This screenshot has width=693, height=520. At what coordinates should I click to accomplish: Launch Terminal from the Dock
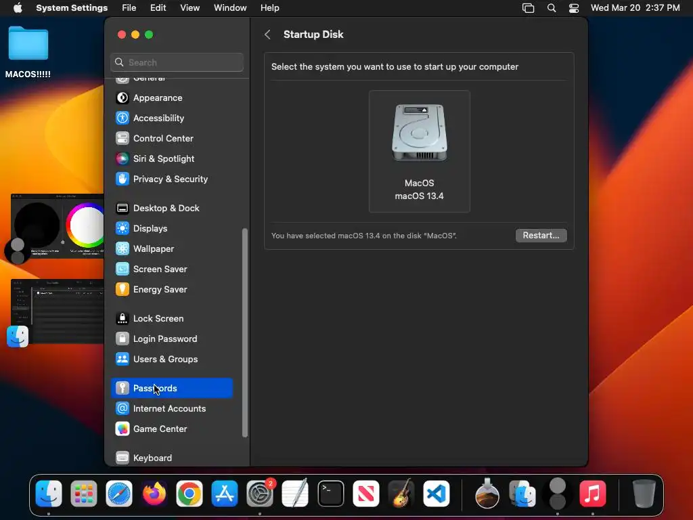point(330,494)
